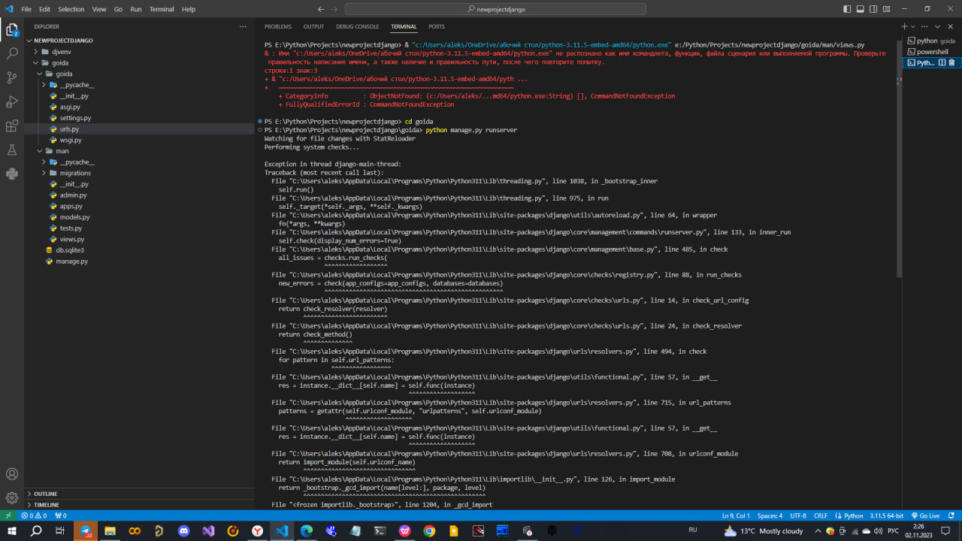Open the Source Control view
This screenshot has width=962, height=541.
(12, 77)
